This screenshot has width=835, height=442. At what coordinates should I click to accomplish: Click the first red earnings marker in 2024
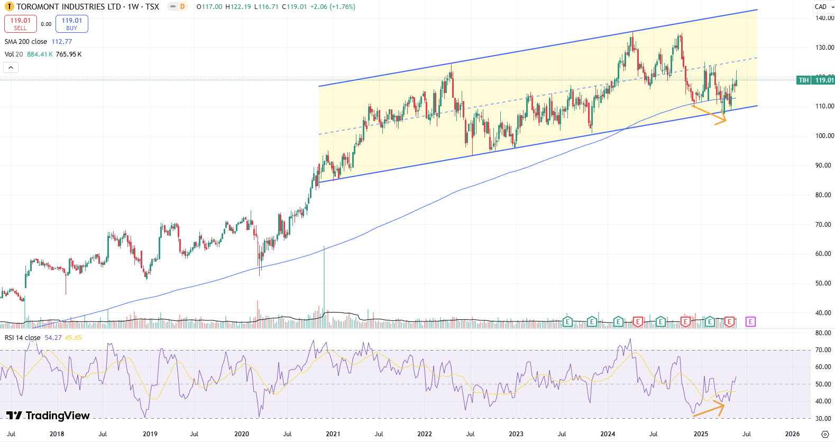pos(638,321)
